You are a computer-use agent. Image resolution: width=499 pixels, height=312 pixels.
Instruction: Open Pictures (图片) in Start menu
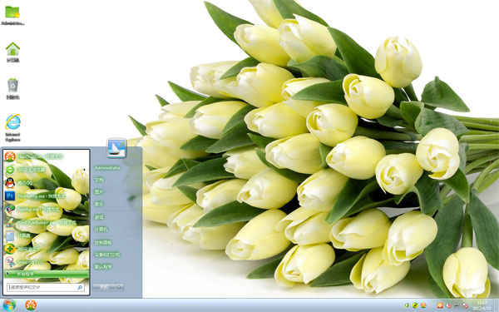[99, 192]
